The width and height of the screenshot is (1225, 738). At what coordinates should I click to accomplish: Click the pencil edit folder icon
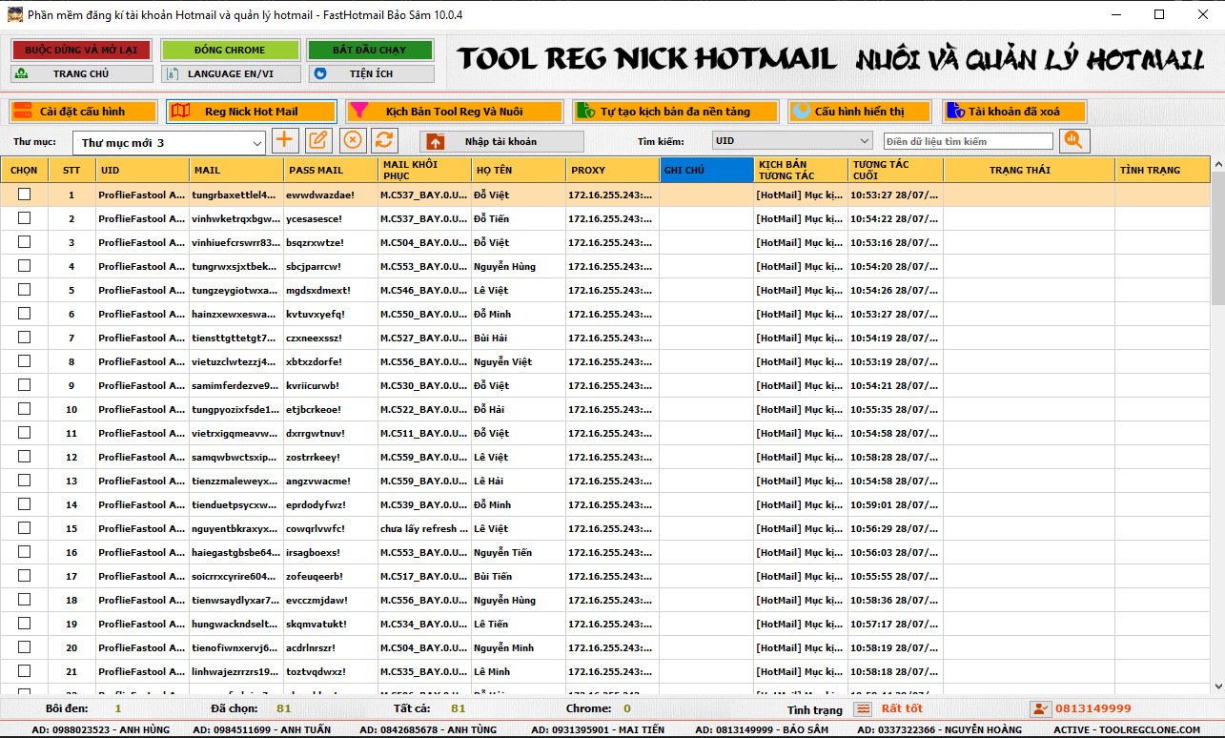pos(318,140)
